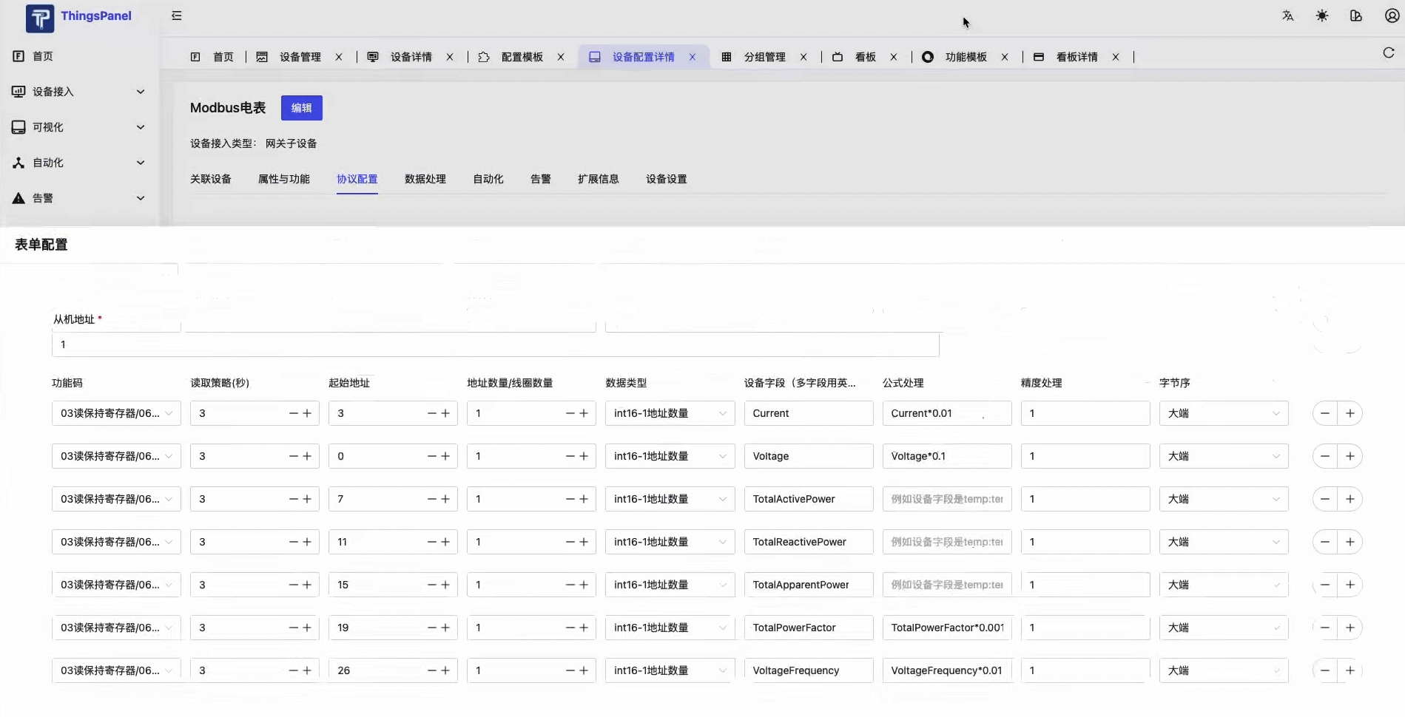Decrease 读取策略 value in the Current row

[x=294, y=413]
